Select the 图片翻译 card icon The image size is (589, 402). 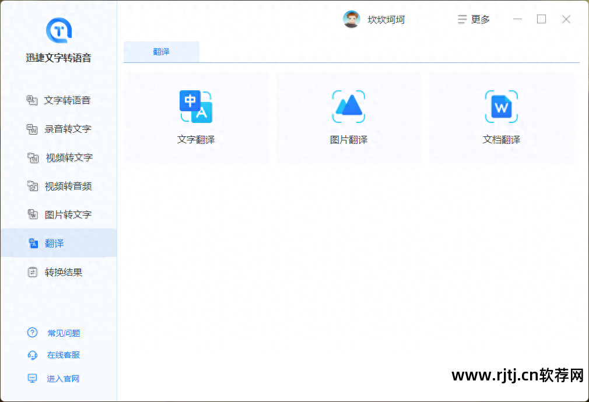(x=348, y=106)
